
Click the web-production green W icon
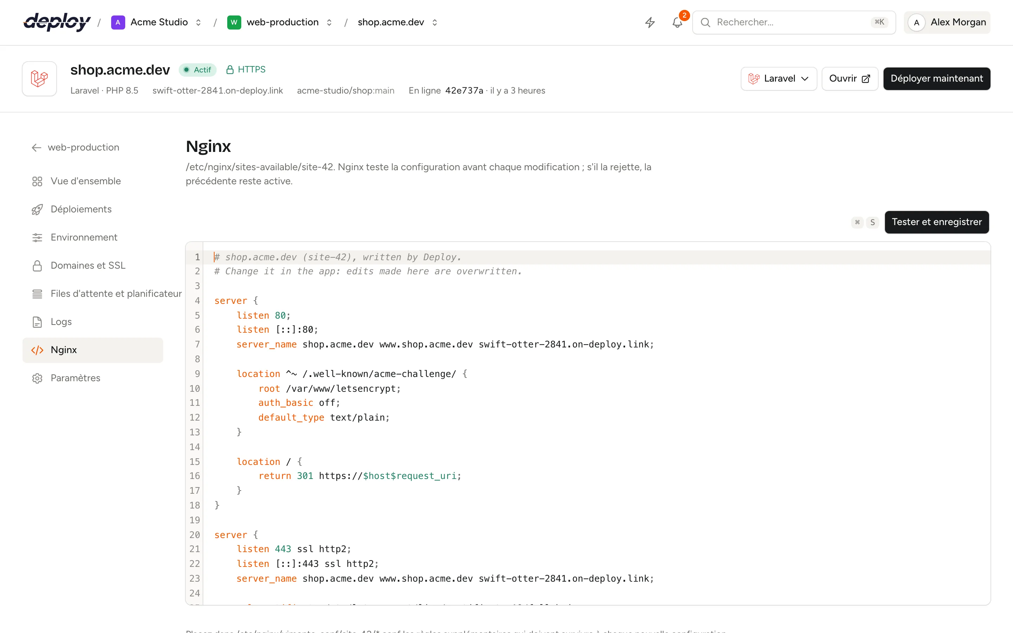tap(234, 22)
